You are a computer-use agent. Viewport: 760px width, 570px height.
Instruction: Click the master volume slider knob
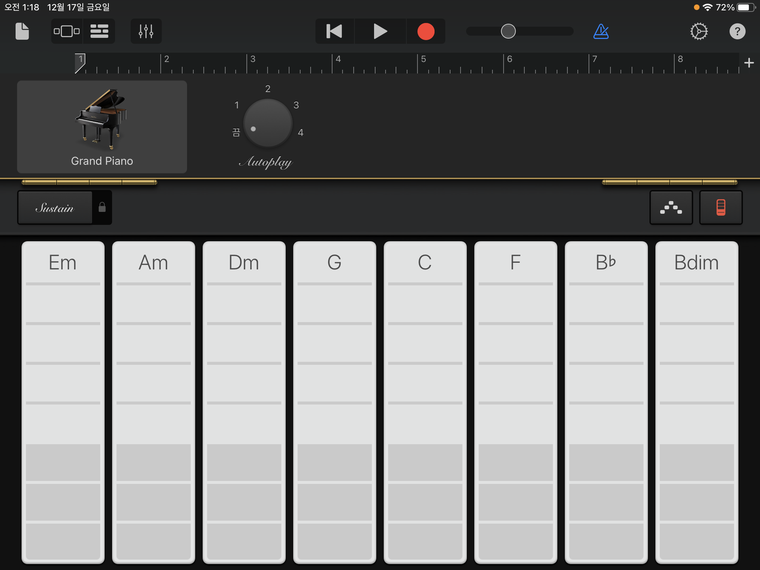[x=508, y=31]
